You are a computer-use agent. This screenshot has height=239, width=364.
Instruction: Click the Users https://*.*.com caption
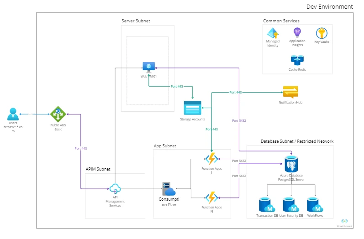(x=13, y=127)
